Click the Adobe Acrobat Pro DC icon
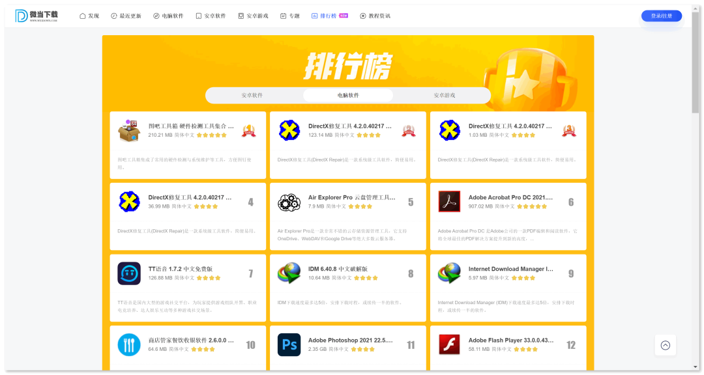Viewport: 704px width, 375px height. pyautogui.click(x=449, y=201)
